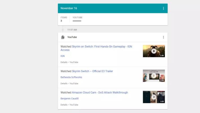
Task: Open the YouTube card three-dot menu
Action: pyautogui.click(x=163, y=37)
